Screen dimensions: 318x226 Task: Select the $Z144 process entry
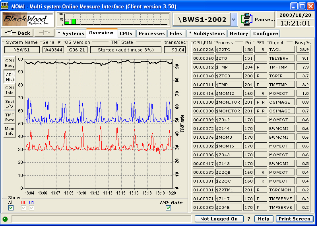[229, 128]
